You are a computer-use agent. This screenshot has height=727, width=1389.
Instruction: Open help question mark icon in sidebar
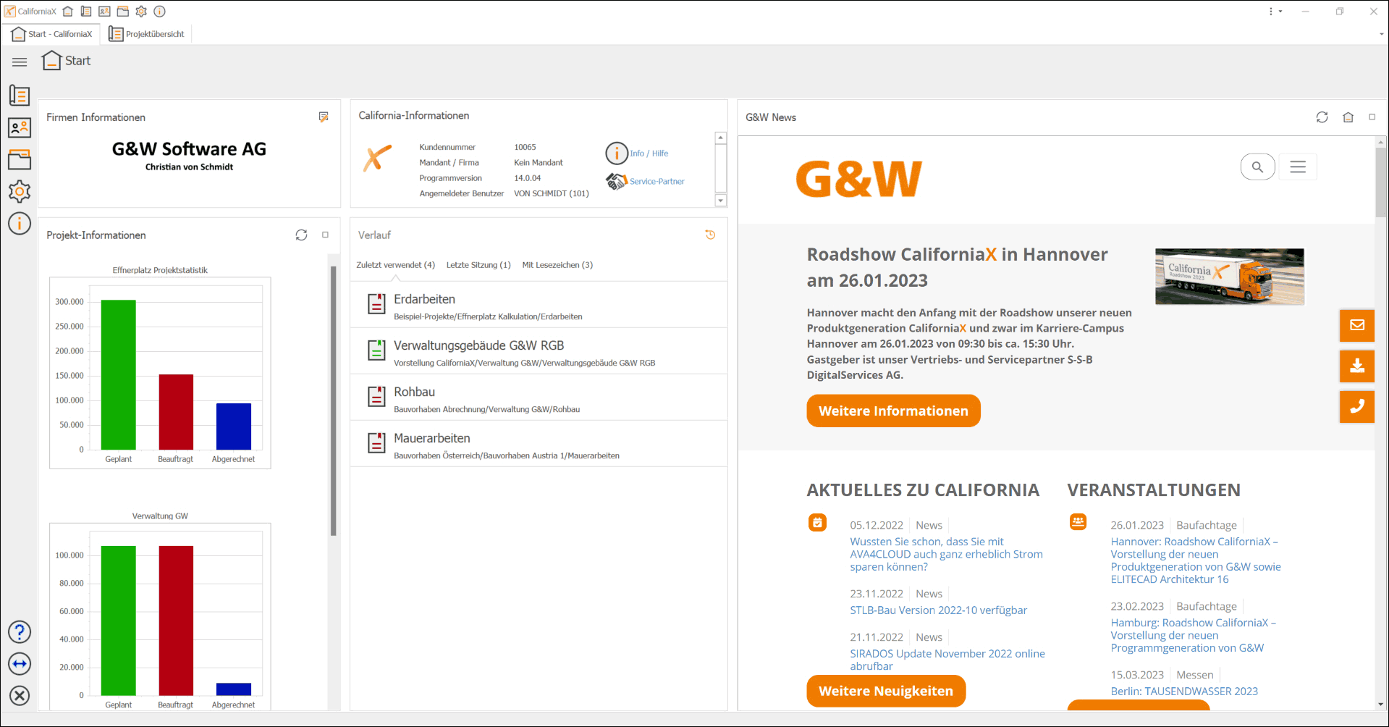click(20, 632)
